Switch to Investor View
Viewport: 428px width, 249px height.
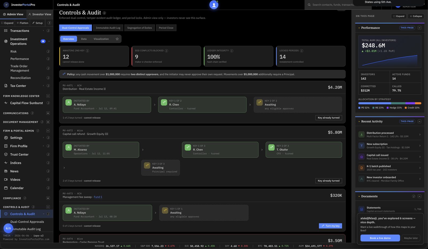[40, 14]
